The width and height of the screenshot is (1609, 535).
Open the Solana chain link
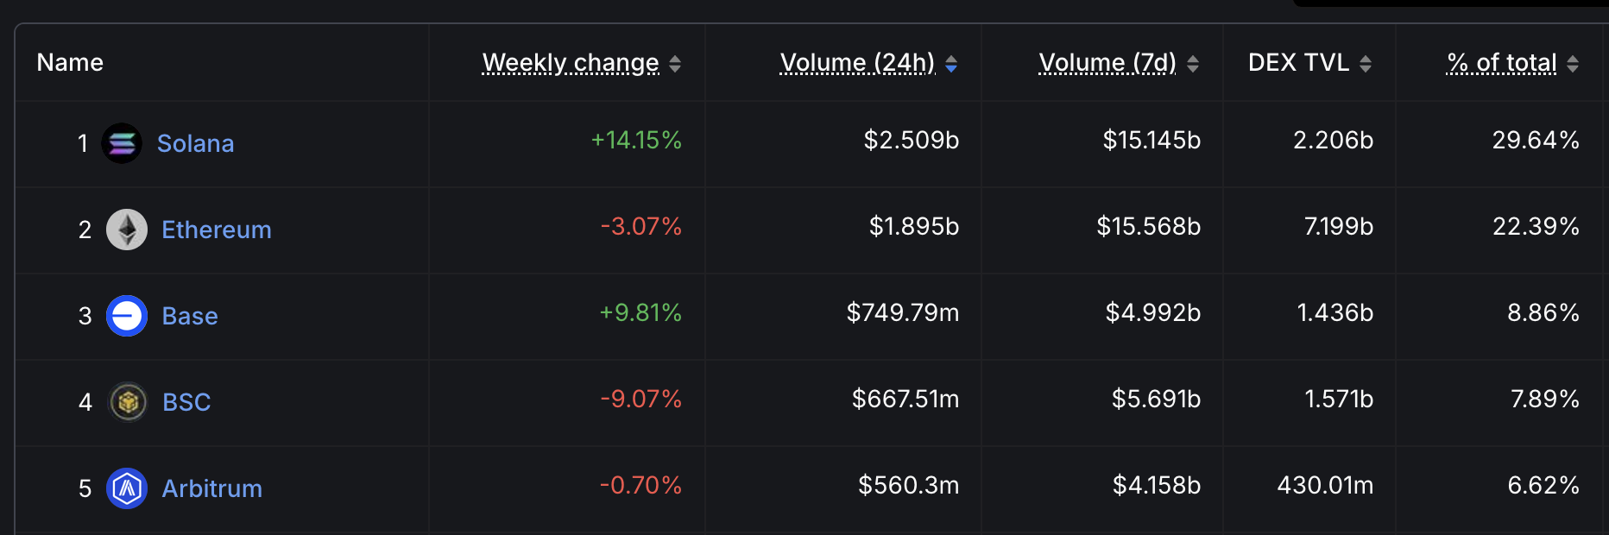pos(195,143)
